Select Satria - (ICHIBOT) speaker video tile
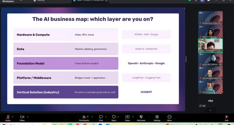The width and height of the screenshot is (234, 125). (210, 45)
